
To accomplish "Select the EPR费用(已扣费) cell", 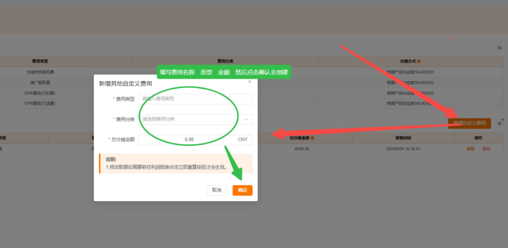I will click(40, 93).
